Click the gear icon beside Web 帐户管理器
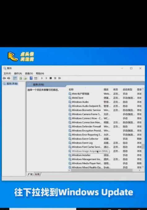147x210 pixels. (70, 94)
